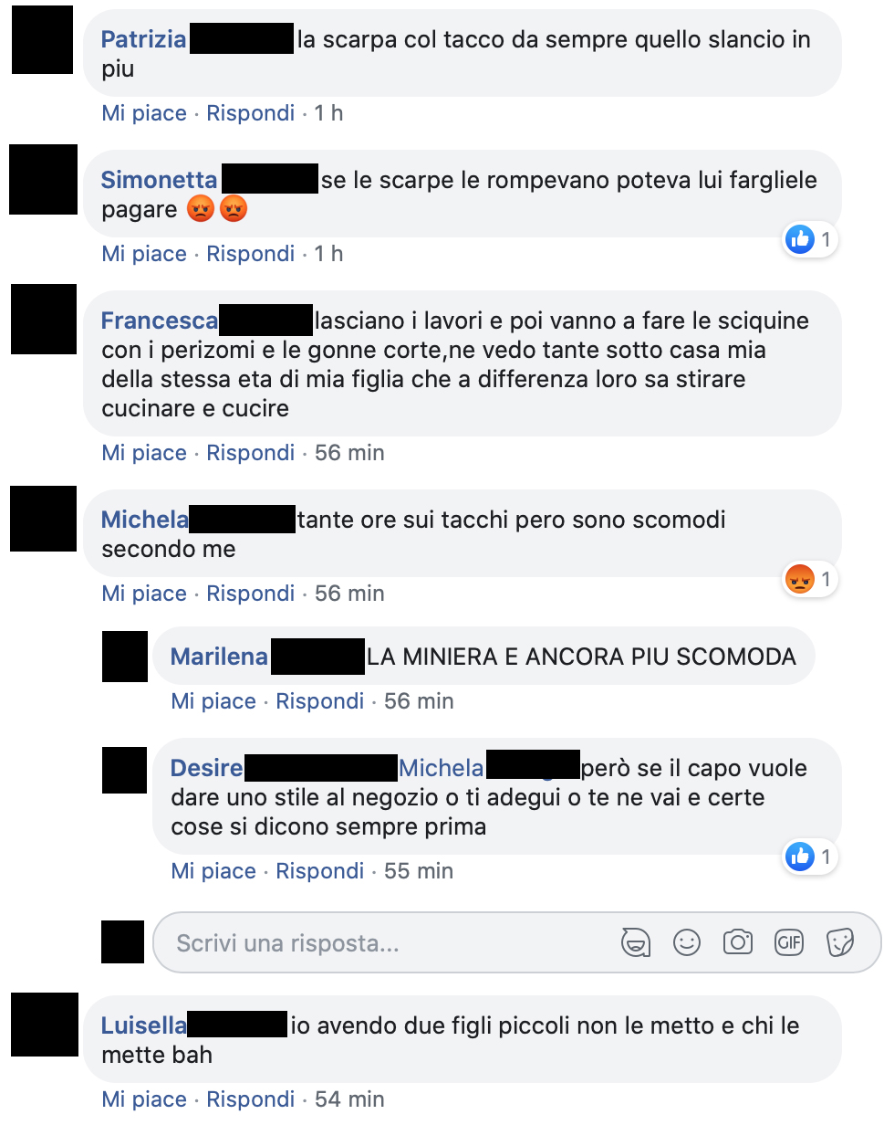View like reaction on Desire's reply
This screenshot has width=894, height=1125.
coord(809,857)
